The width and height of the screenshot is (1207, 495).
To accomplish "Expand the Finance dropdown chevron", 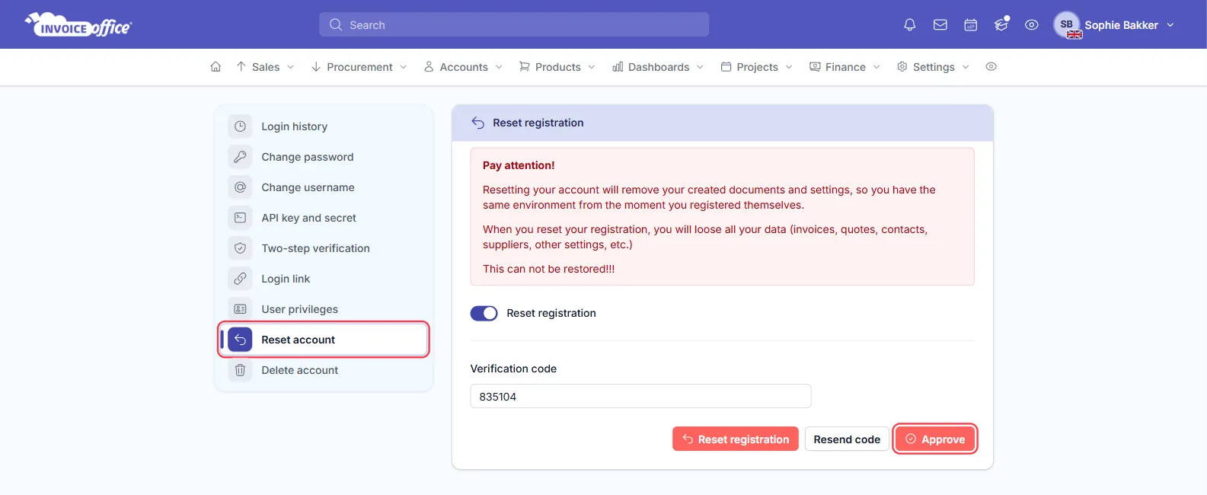I will (877, 67).
